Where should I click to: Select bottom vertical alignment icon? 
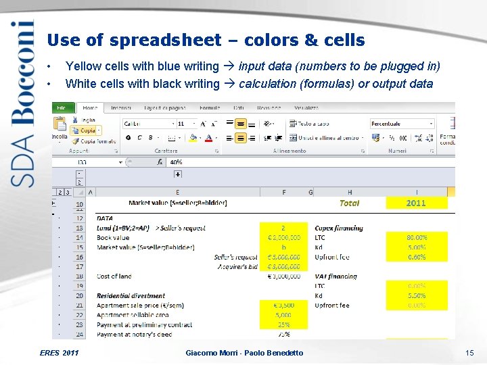[x=252, y=124]
